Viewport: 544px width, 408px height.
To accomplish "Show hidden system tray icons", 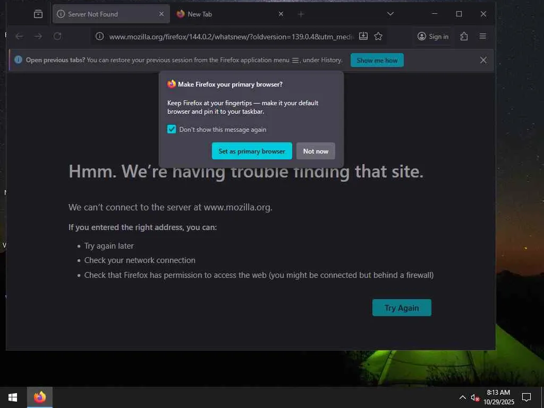I will coord(463,397).
